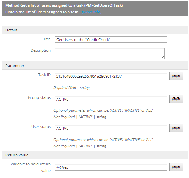The height and width of the screenshot is (178, 189).
Task: Open variable picker @@ beside Group status
Action: pyautogui.click(x=176, y=99)
